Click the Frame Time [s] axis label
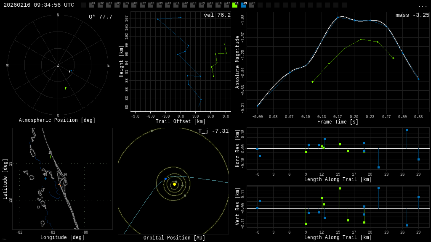The width and height of the screenshot is (431, 242). 338,121
